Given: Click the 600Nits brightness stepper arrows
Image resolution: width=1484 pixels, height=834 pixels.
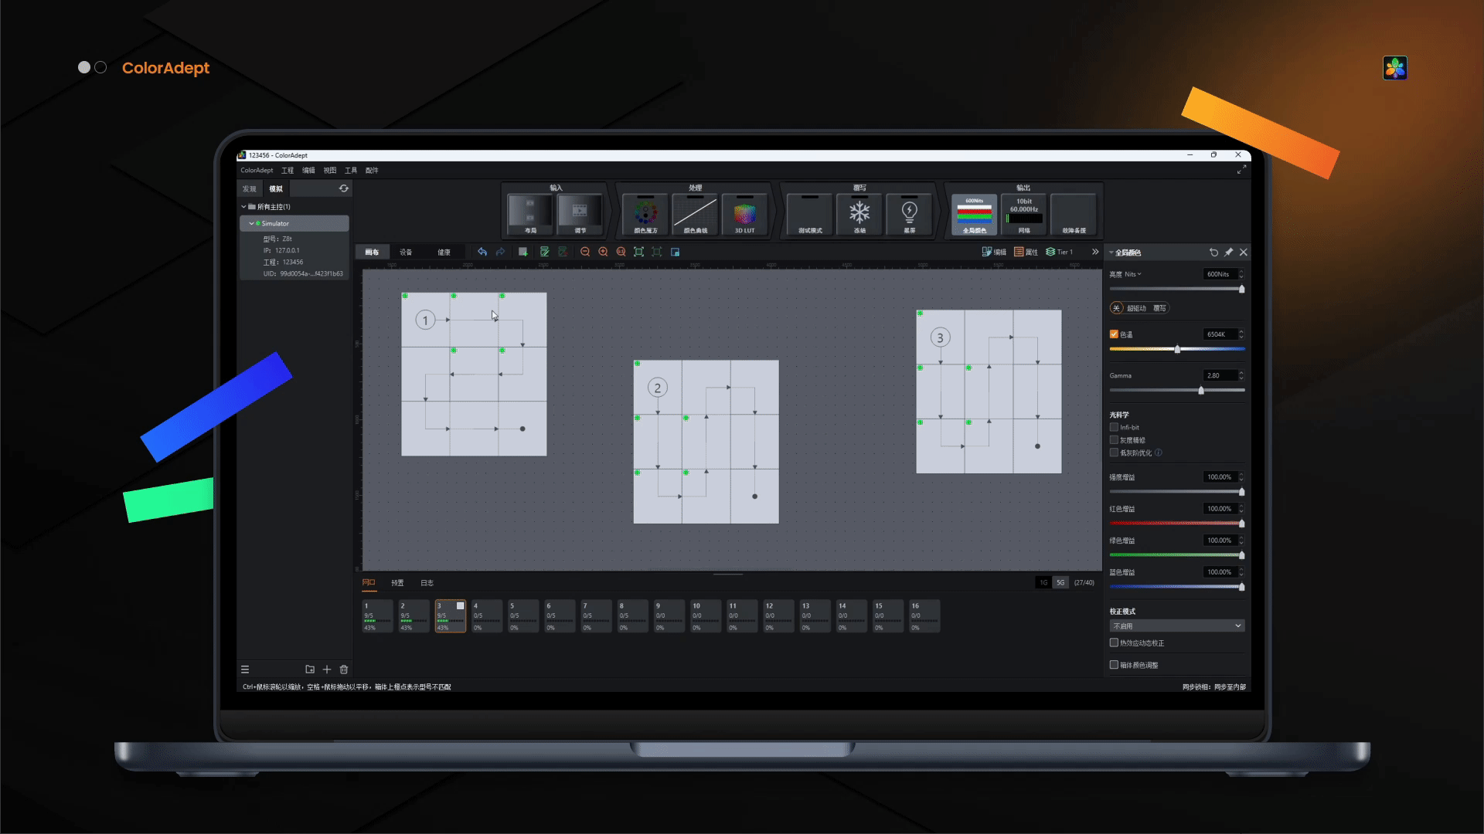Looking at the screenshot, I should tap(1241, 274).
